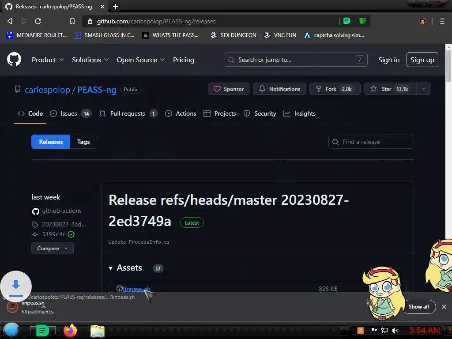
Task: Click the volume speaker tray icon
Action: click(395, 331)
